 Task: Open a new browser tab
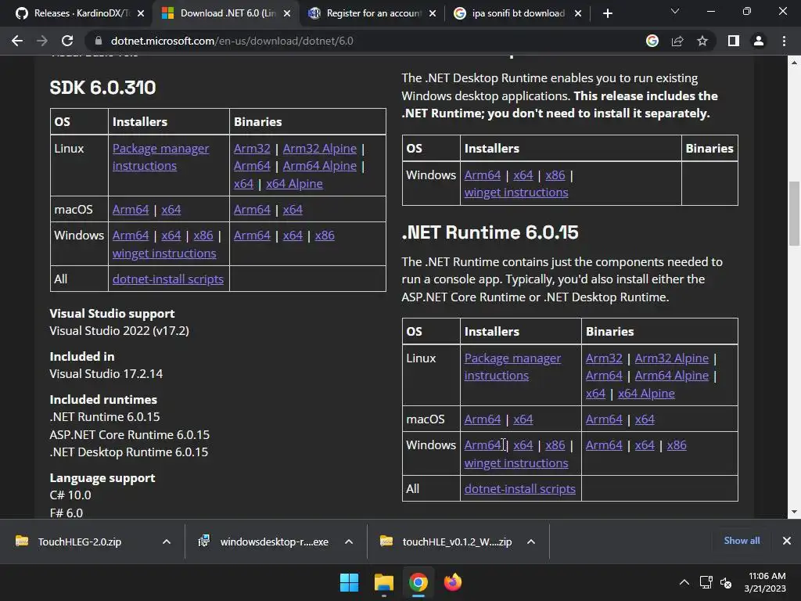(x=607, y=13)
